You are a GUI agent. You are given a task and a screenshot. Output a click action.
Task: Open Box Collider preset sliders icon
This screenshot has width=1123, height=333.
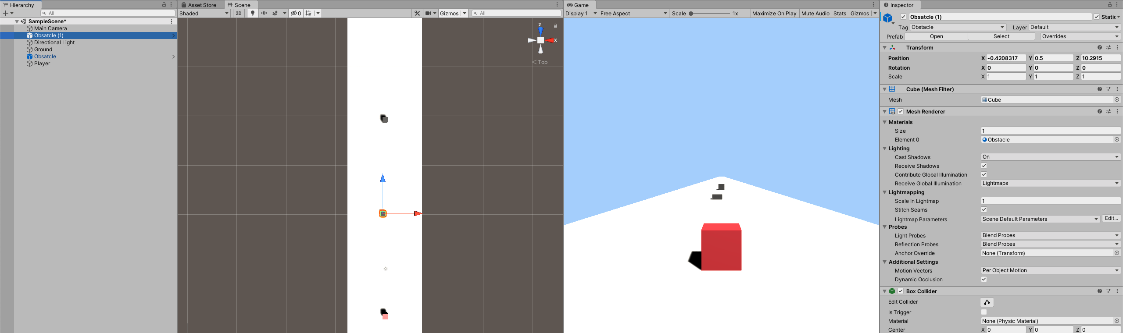point(1109,291)
